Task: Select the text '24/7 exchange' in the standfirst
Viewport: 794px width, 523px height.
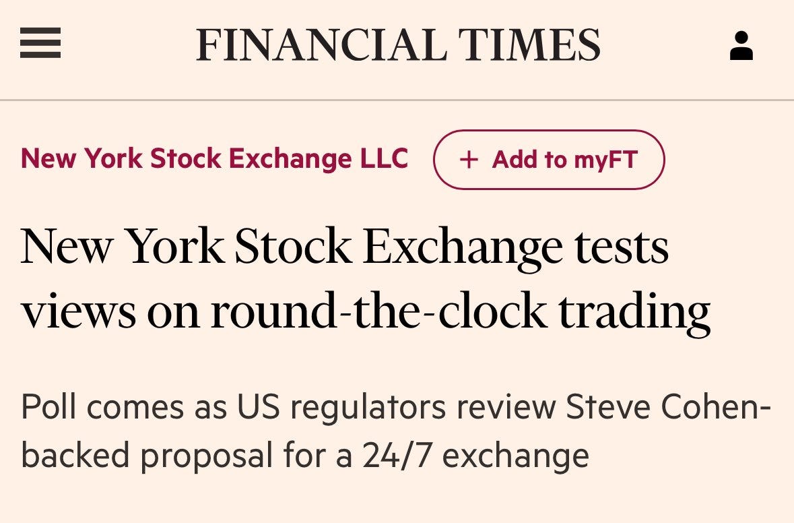Action: 475,456
